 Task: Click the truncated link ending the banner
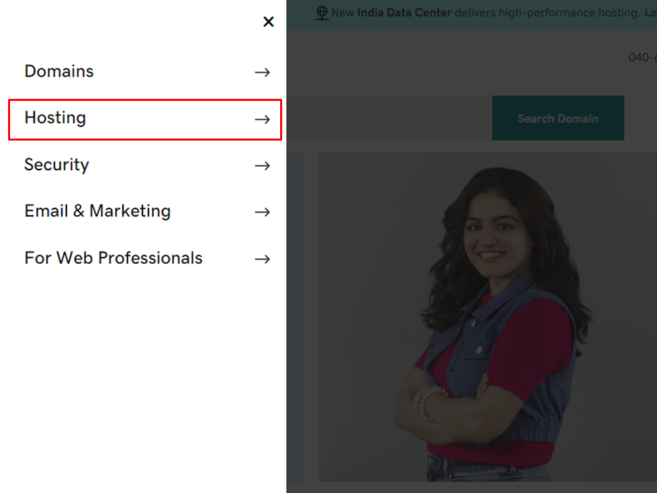click(x=650, y=13)
